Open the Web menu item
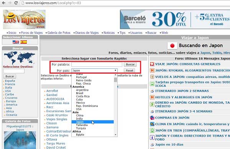 [164, 33]
